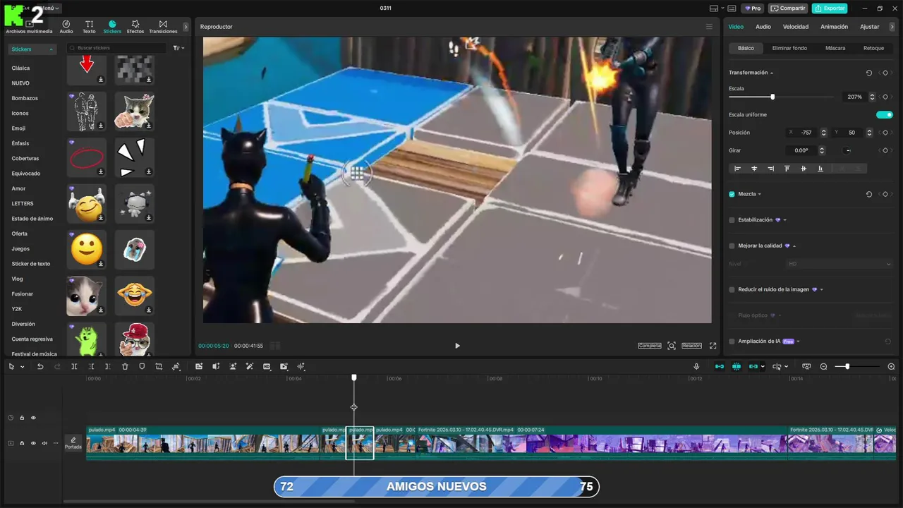Click the microphone voice record icon
This screenshot has width=903, height=508.
coord(696,366)
